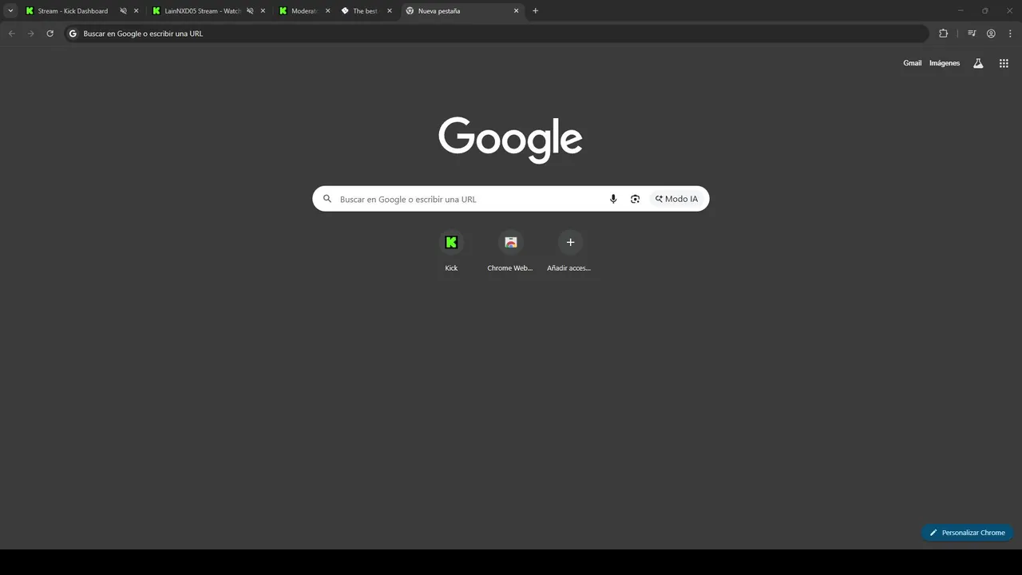Click the magnifier icon in search box

pyautogui.click(x=327, y=199)
